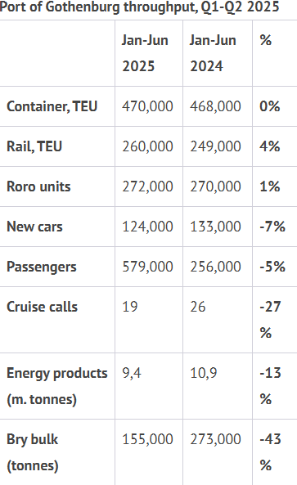Click the Jan-Jun 2025 column header
The height and width of the screenshot is (485, 297).
[145, 53]
